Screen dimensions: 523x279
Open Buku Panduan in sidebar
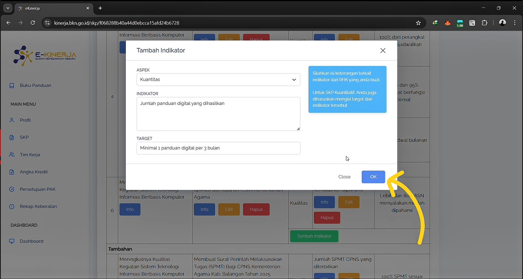point(35,86)
